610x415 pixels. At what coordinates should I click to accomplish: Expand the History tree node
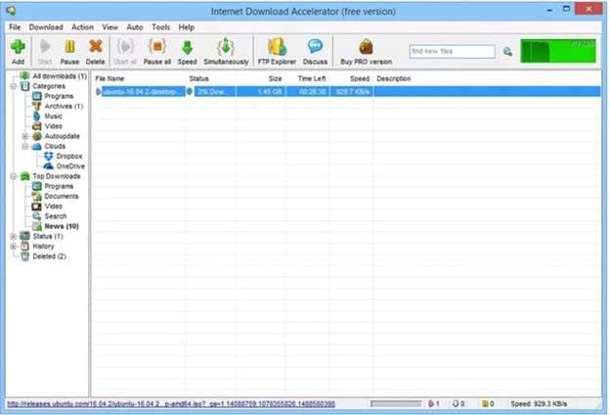click(14, 247)
